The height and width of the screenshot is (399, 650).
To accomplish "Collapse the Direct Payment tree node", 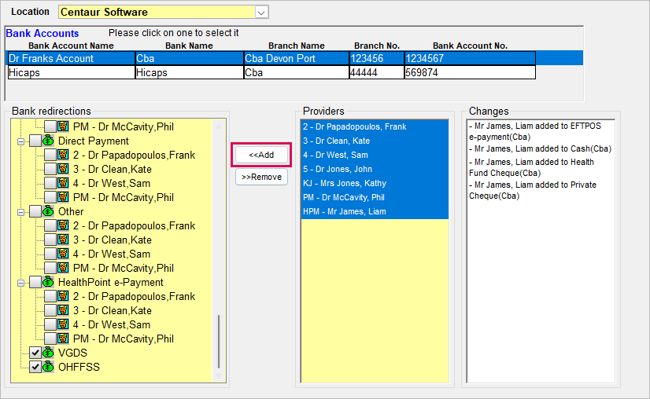I will tap(20, 141).
